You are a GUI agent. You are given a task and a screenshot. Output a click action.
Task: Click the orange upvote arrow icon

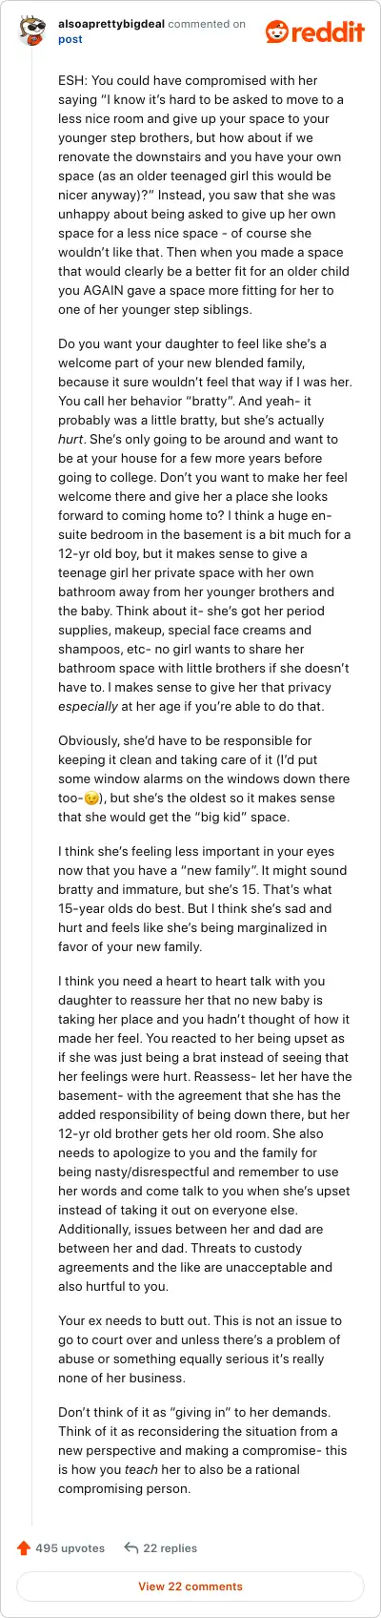[x=24, y=1547]
